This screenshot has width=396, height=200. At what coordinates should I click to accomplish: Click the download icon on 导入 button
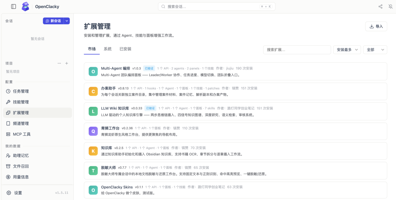pyautogui.click(x=371, y=26)
